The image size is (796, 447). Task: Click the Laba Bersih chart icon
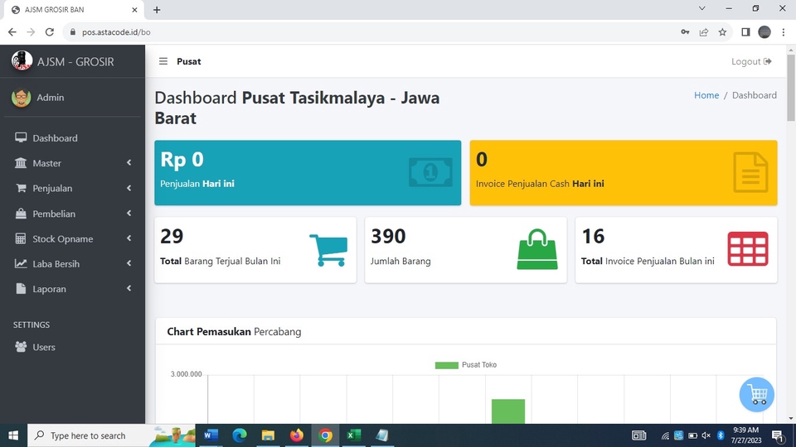click(x=20, y=263)
